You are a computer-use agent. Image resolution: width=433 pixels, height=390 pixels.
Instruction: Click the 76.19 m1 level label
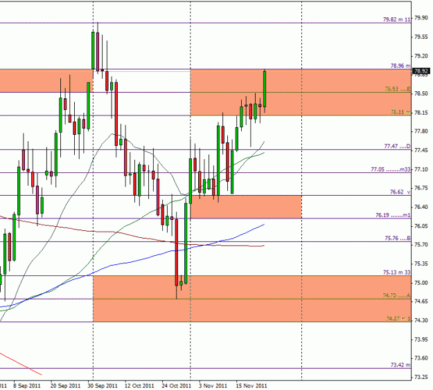click(393, 215)
